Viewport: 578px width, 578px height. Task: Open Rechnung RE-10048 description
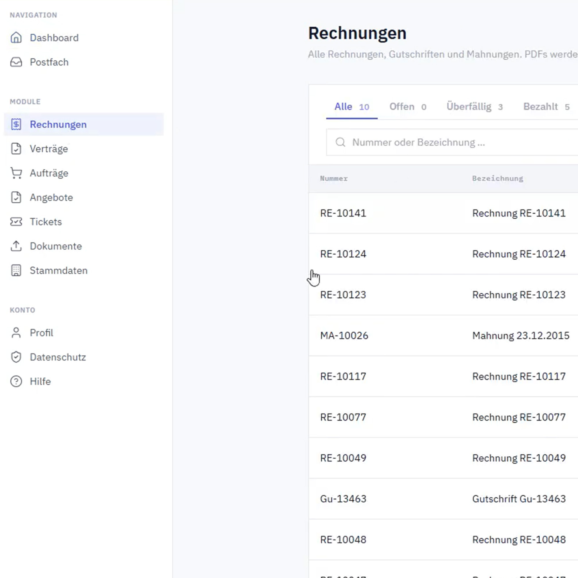pyautogui.click(x=519, y=540)
